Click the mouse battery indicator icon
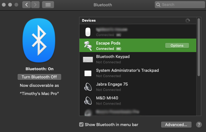 tap(119, 35)
